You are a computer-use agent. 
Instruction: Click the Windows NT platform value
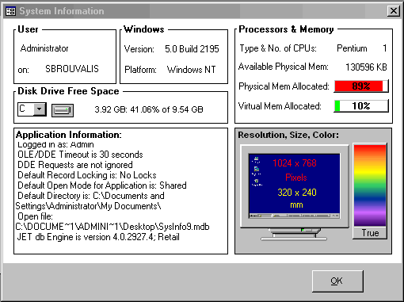(192, 70)
